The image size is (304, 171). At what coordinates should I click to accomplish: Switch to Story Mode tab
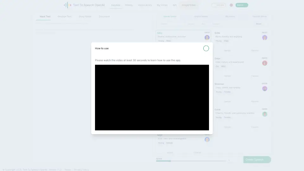[x=85, y=16]
